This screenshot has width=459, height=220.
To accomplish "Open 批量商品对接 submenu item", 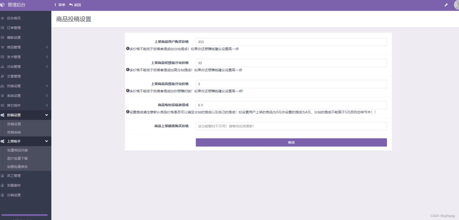I will coord(18,150).
